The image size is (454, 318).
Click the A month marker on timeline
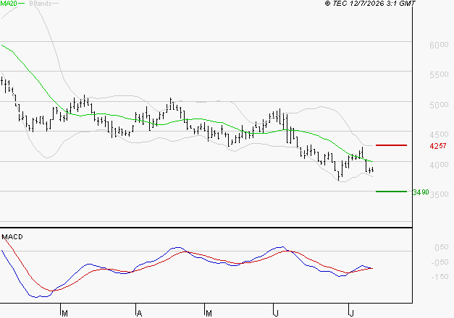(x=139, y=314)
